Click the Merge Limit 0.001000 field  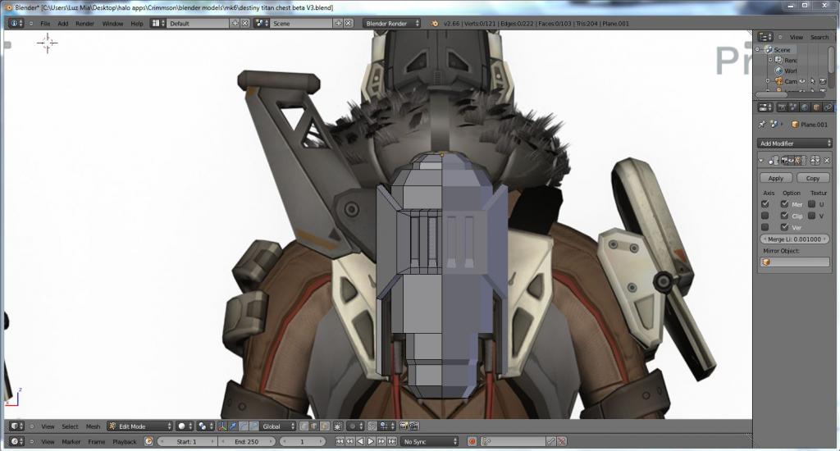coord(794,239)
